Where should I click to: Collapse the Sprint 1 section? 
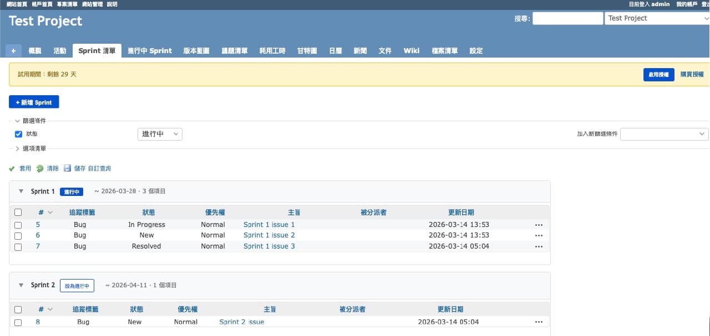point(21,191)
